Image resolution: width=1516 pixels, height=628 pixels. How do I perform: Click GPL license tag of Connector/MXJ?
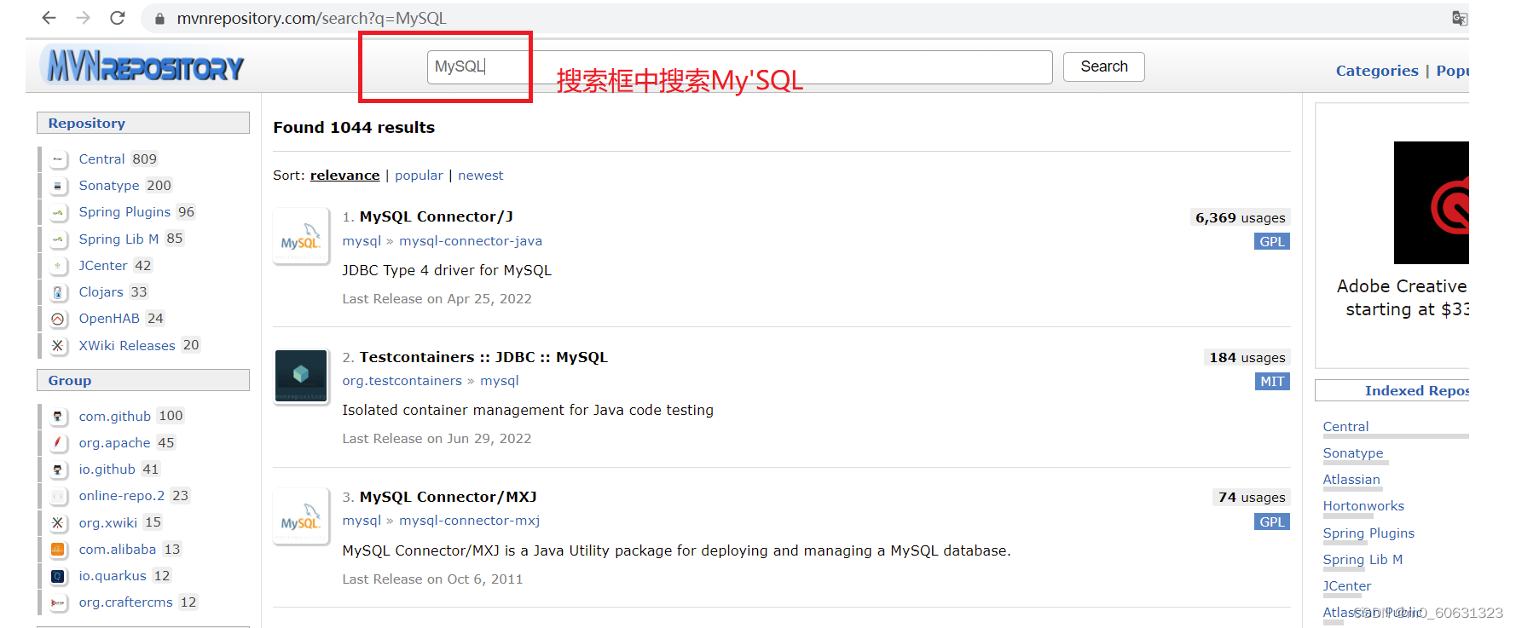tap(1272, 522)
